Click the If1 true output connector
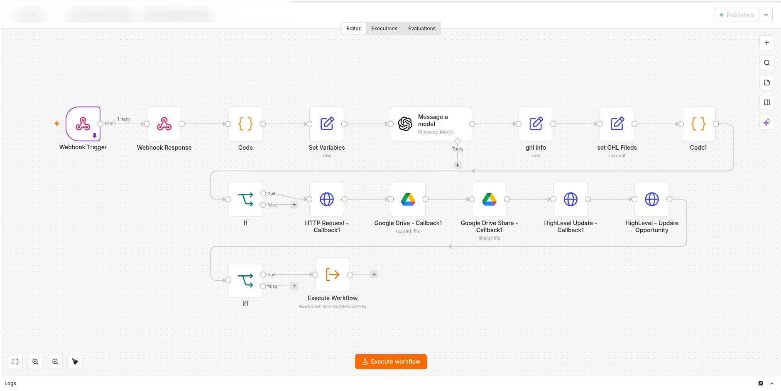Viewport: 781px width, 391px height. [263, 274]
